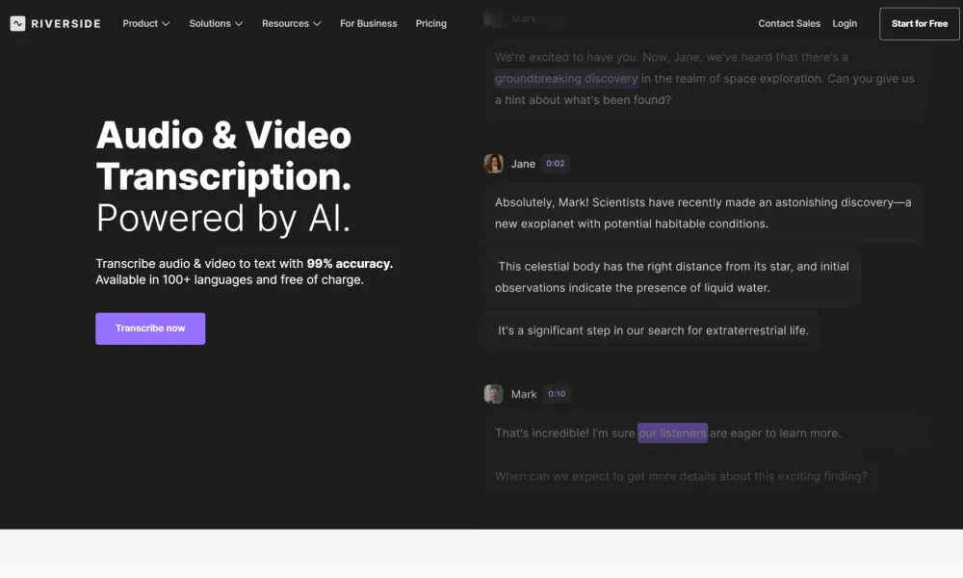Click the exoplanet discovery transcript bubble
This screenshot has width=963, height=578.
click(x=701, y=212)
